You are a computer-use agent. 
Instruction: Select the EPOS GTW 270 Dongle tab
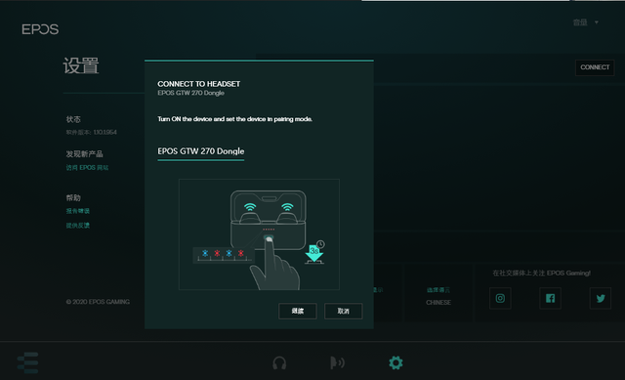(201, 151)
